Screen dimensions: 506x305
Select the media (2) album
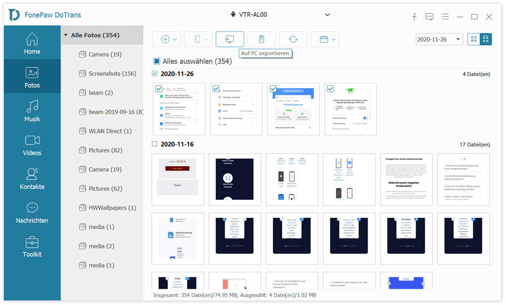[96, 246]
